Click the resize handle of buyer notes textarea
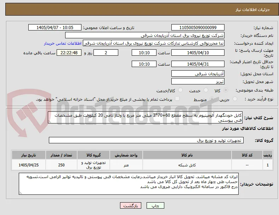The height and width of the screenshot is (215, 279). [21, 193]
